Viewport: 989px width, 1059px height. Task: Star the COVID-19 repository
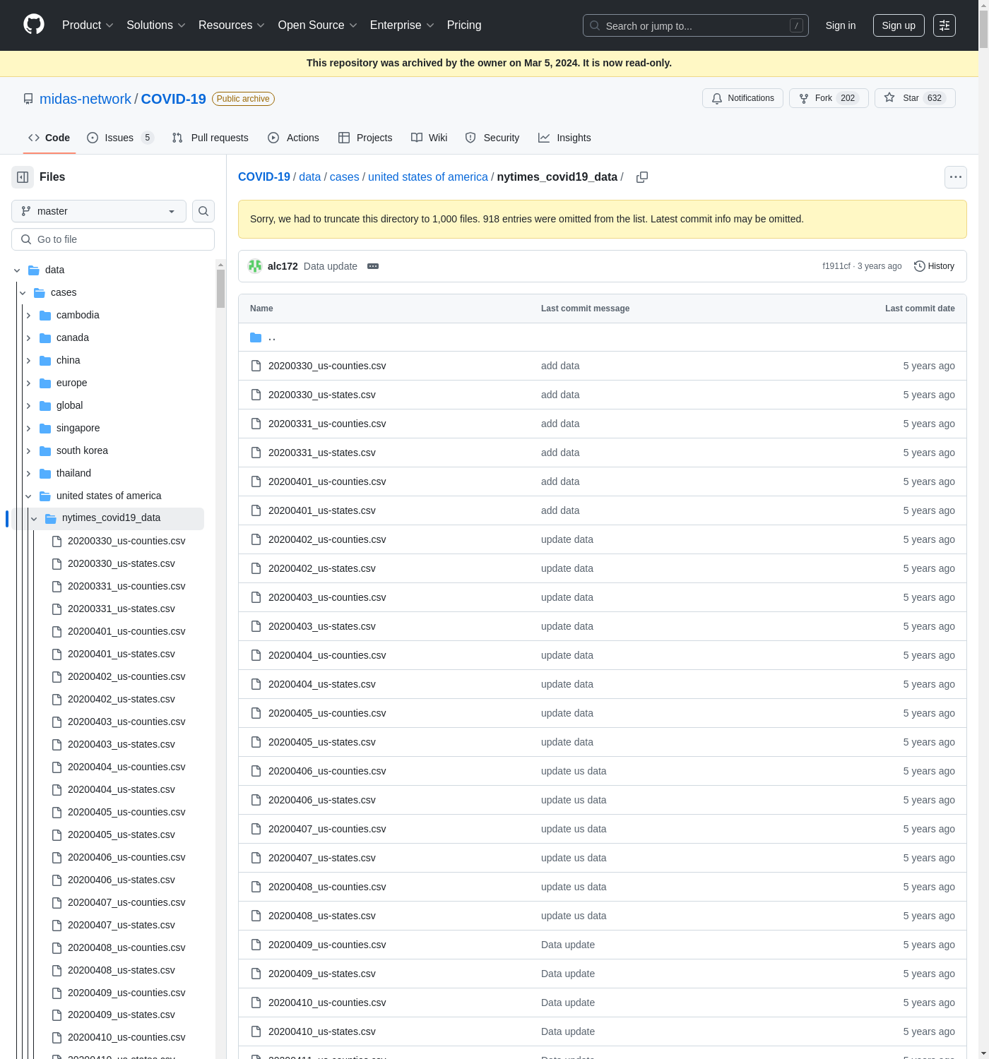[x=914, y=98]
